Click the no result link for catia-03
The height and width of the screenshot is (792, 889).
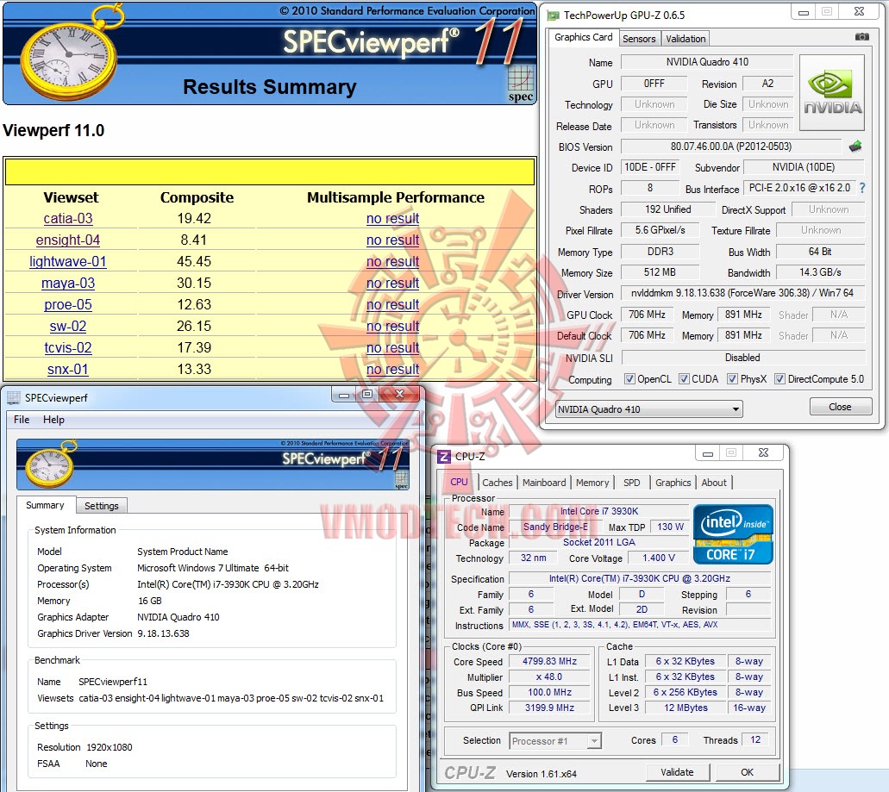392,219
